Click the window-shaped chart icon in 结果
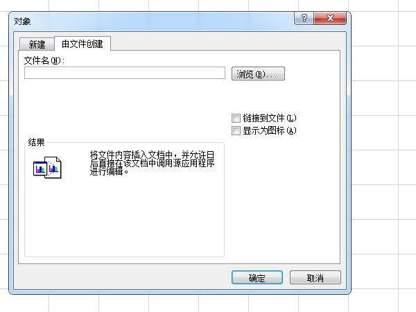 [x=40, y=168]
